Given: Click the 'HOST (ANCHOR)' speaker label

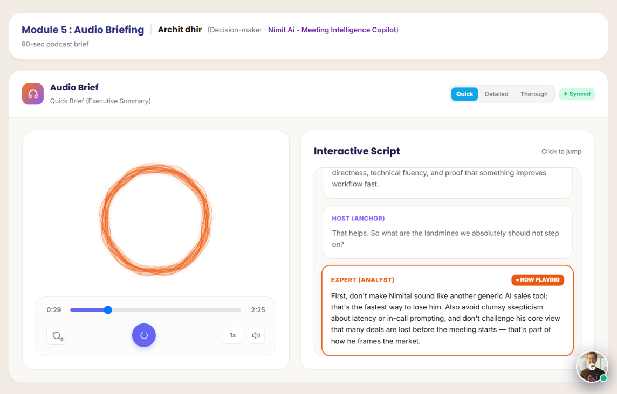Looking at the screenshot, I should 358,219.
